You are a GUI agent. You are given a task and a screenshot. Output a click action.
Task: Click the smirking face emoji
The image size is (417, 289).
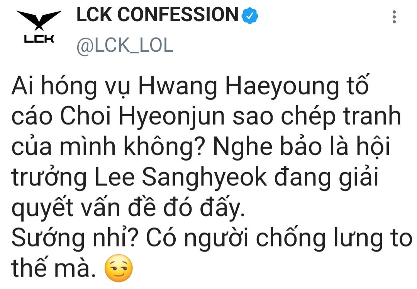point(119,268)
